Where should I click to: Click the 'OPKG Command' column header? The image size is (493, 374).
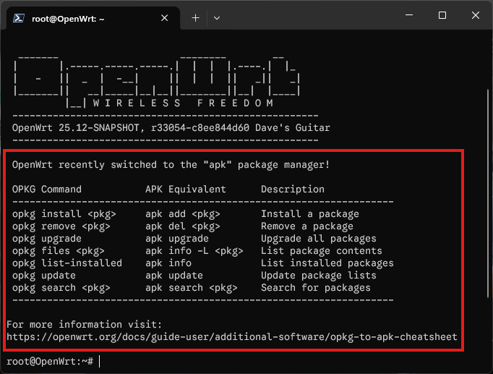(x=46, y=189)
